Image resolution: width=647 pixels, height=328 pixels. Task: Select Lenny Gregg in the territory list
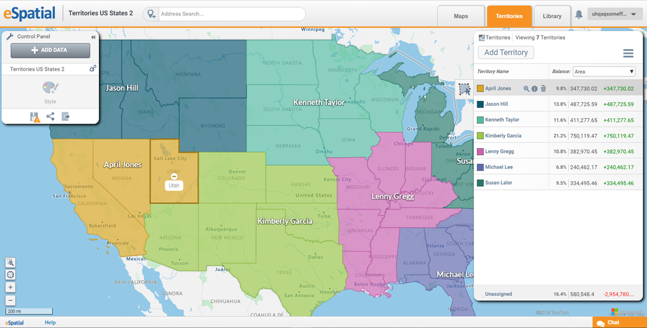[x=499, y=152]
